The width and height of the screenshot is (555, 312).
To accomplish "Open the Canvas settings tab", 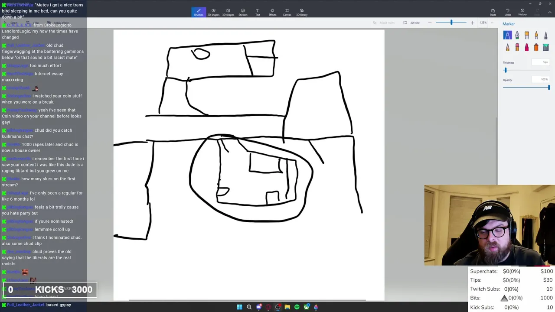I will click(287, 12).
